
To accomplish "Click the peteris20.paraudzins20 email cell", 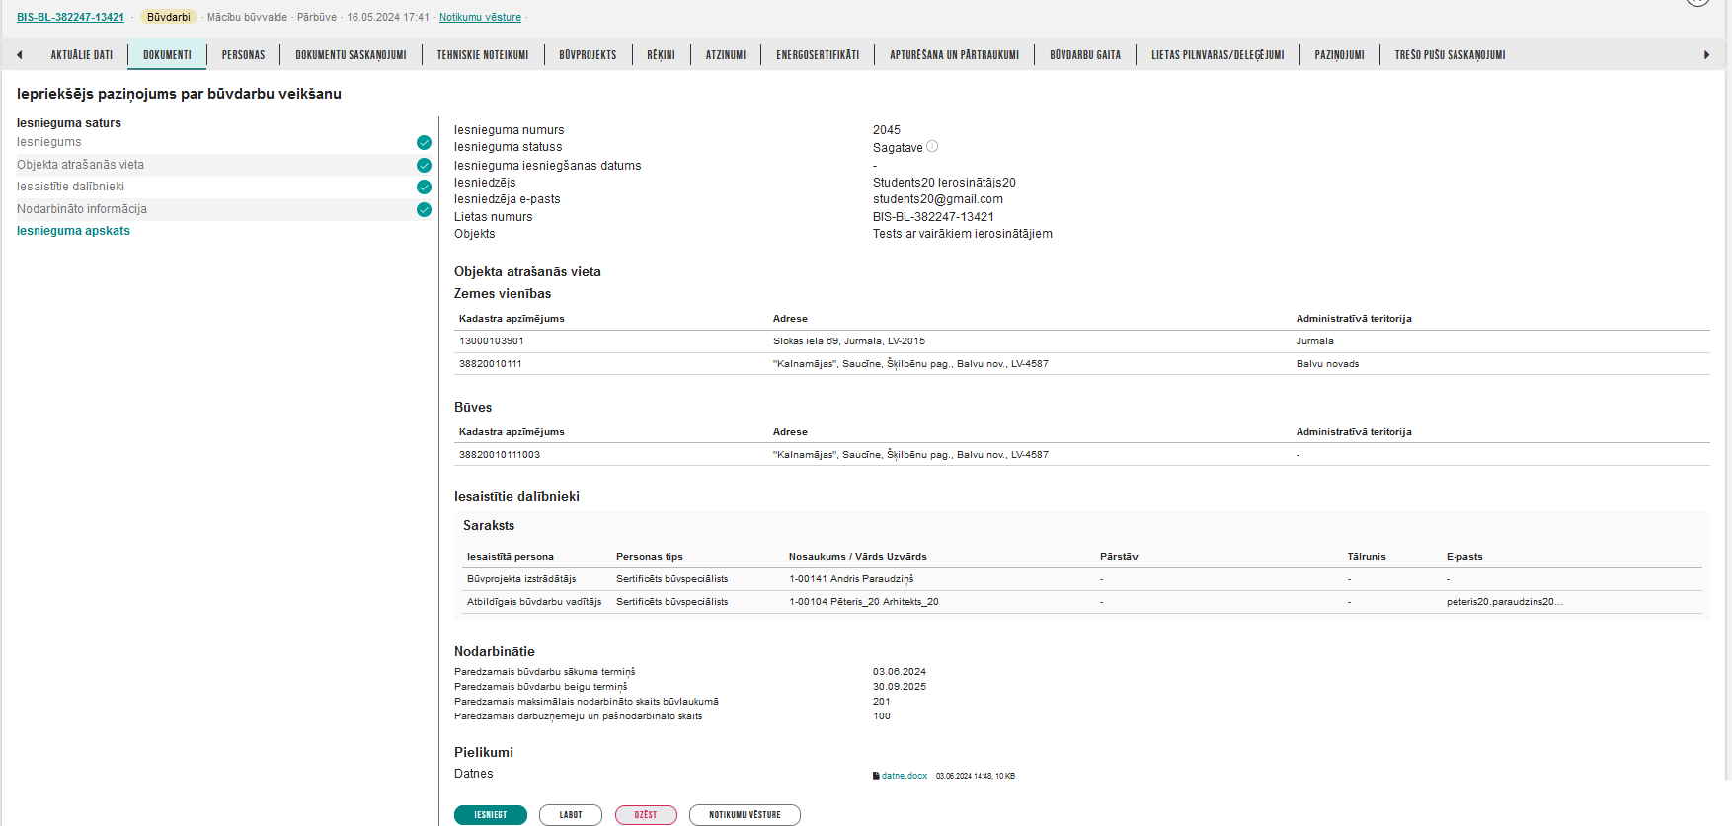I will (x=1505, y=602).
